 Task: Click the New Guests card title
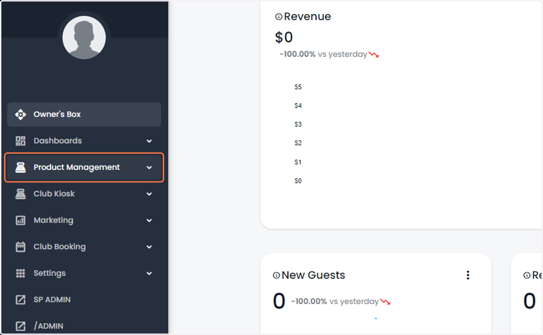tap(313, 275)
